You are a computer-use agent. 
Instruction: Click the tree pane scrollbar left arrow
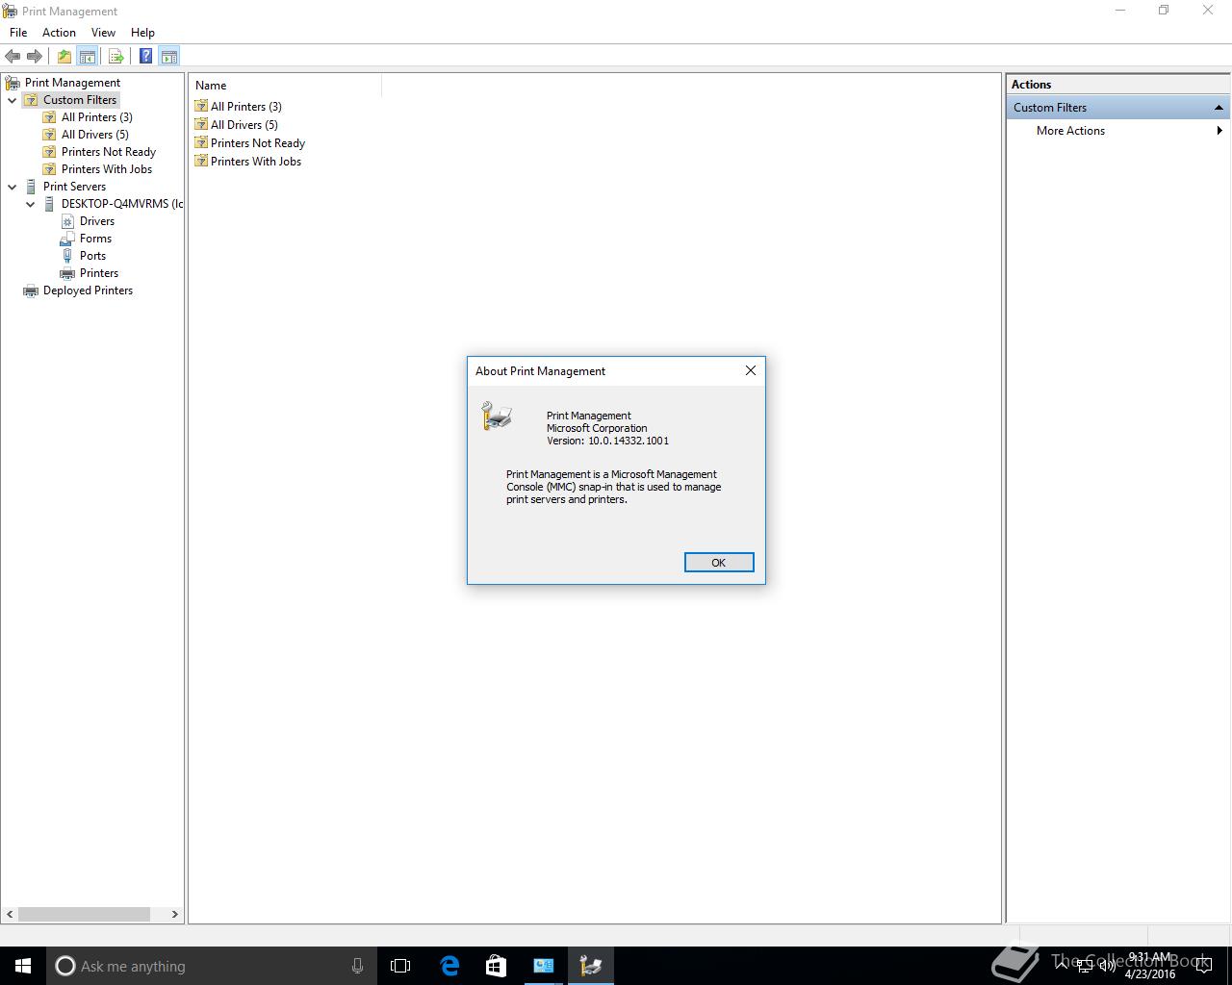tap(11, 914)
